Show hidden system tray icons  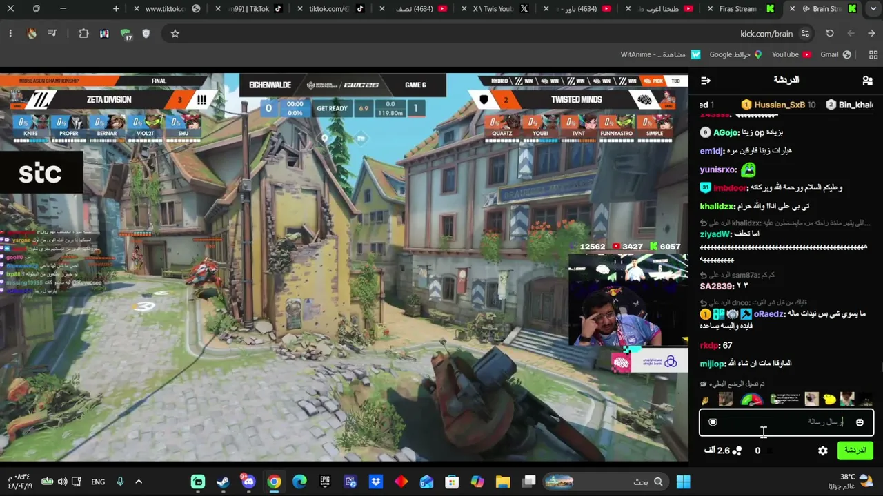tap(139, 482)
